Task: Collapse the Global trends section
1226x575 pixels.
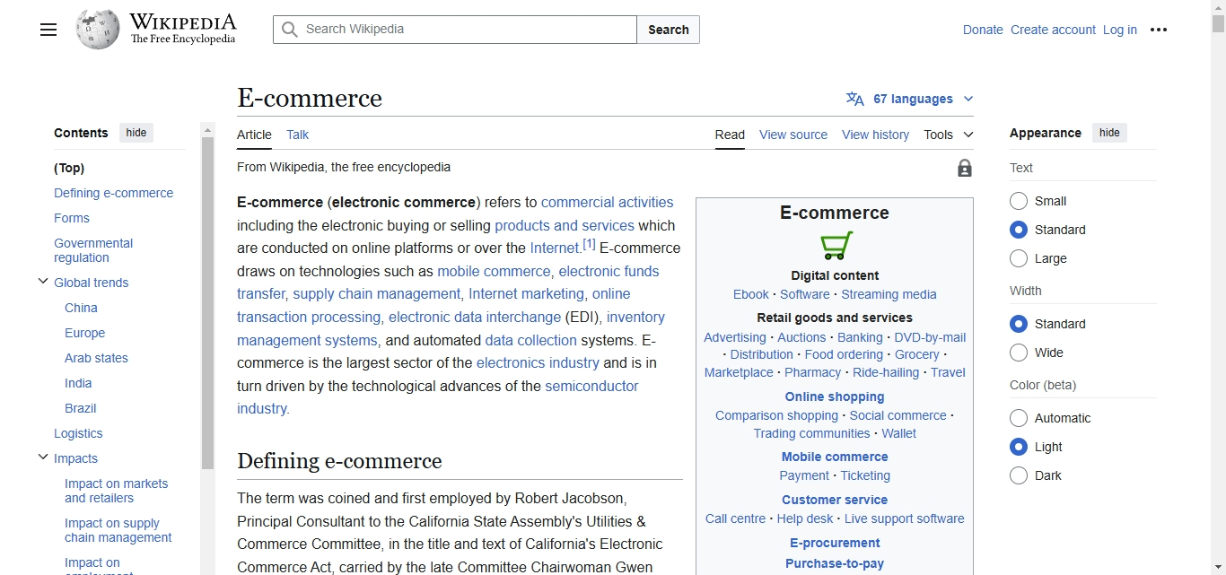Action: 42,282
